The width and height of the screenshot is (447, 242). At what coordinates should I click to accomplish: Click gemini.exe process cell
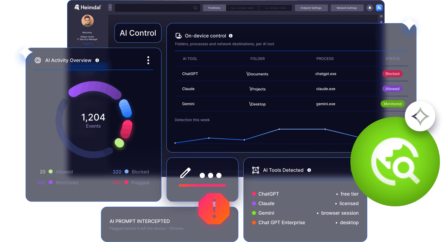click(326, 104)
